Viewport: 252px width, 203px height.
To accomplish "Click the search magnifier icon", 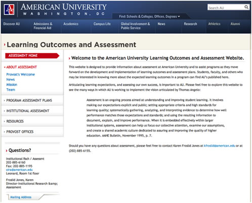I will (x=246, y=7).
